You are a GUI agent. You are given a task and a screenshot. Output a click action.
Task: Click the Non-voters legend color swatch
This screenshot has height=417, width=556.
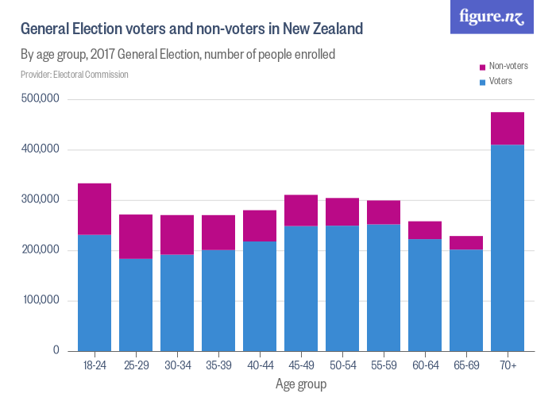tap(482, 67)
